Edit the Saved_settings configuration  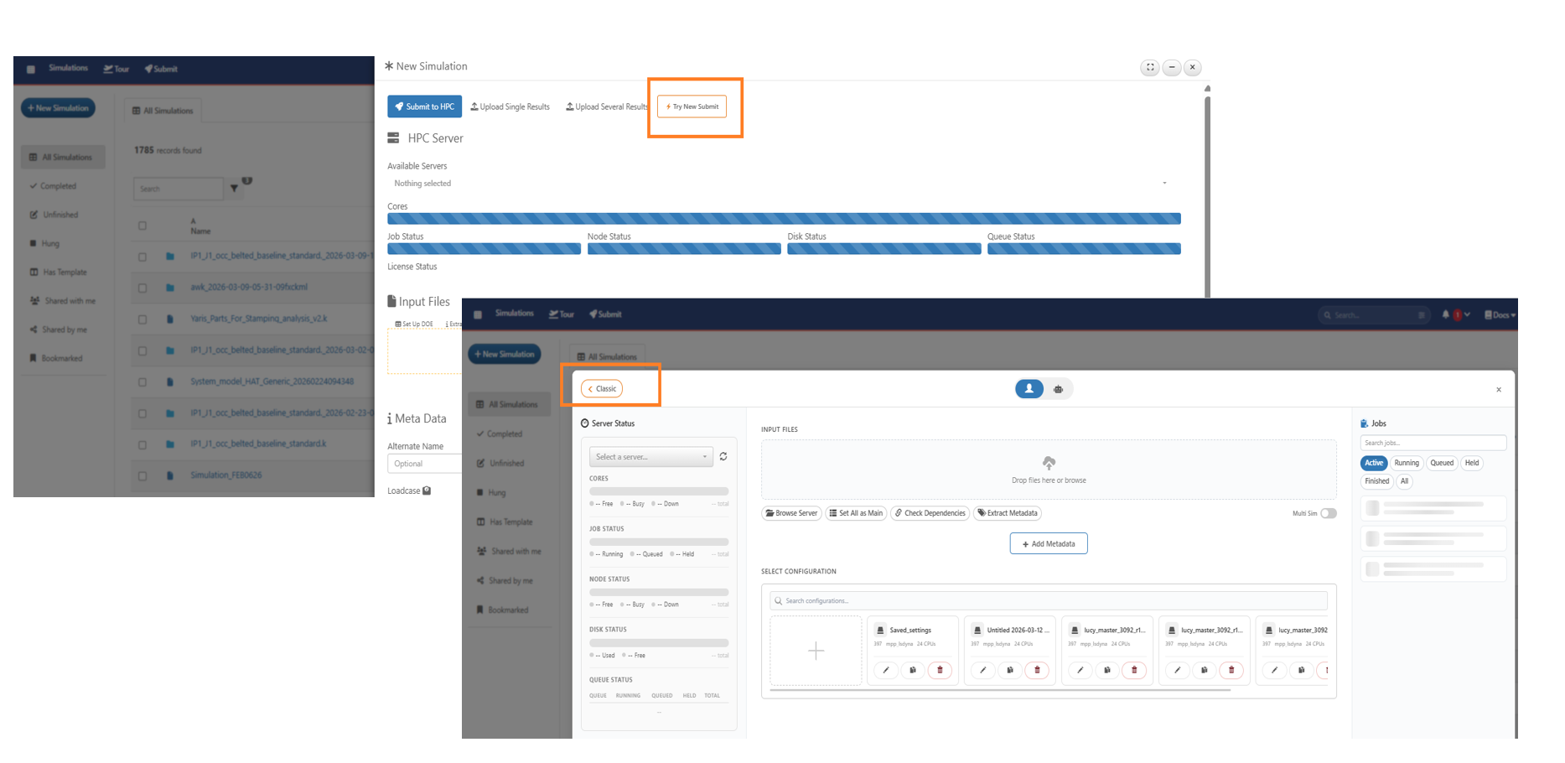[886, 670]
